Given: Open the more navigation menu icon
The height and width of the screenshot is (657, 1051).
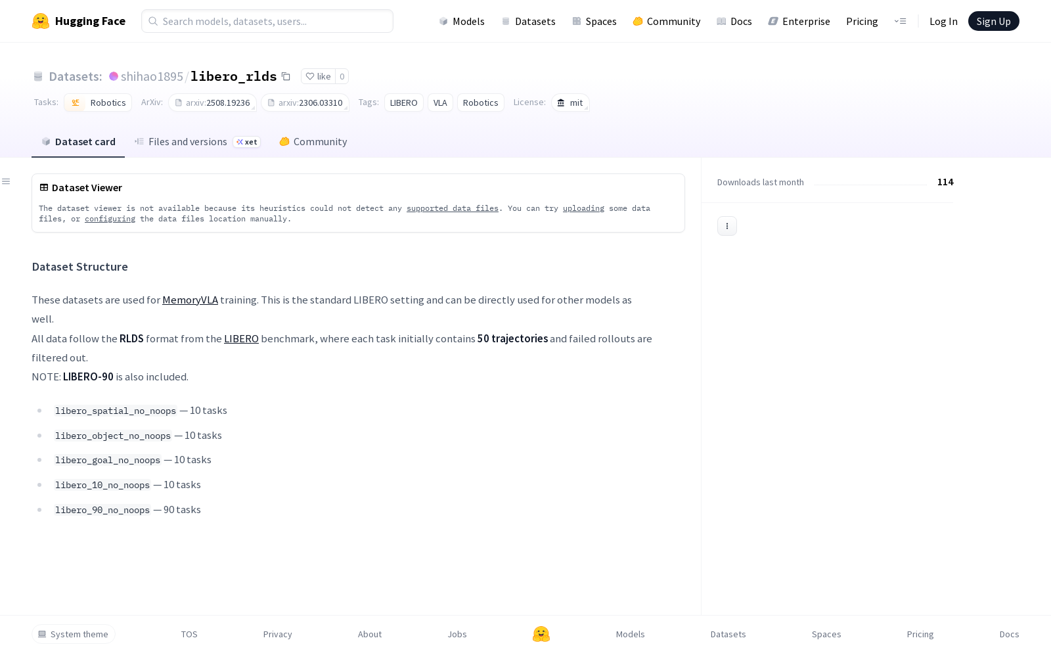Looking at the screenshot, I should pyautogui.click(x=900, y=21).
